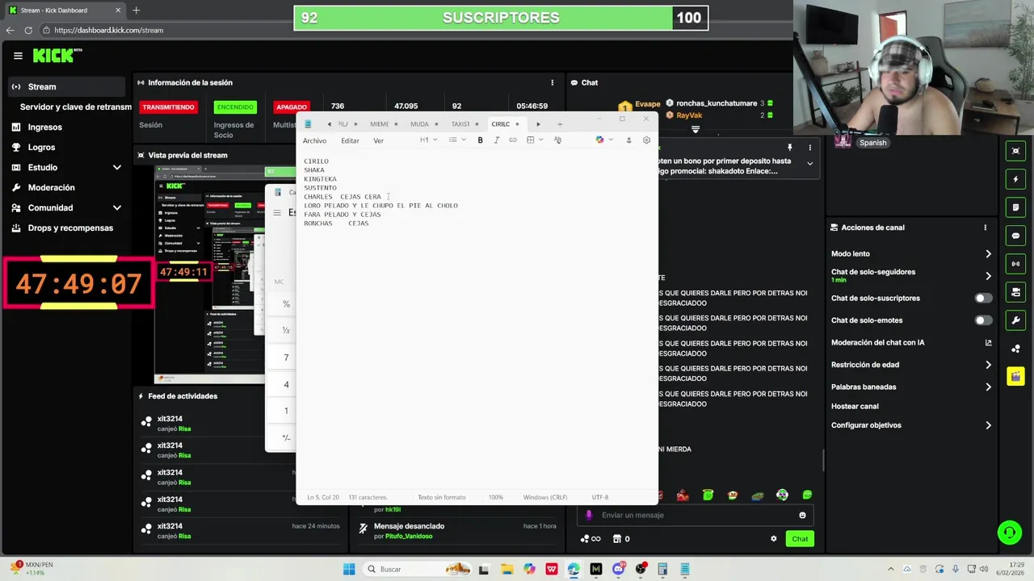Open Información de la sesión options menu
The height and width of the screenshot is (581, 1034).
tap(552, 82)
